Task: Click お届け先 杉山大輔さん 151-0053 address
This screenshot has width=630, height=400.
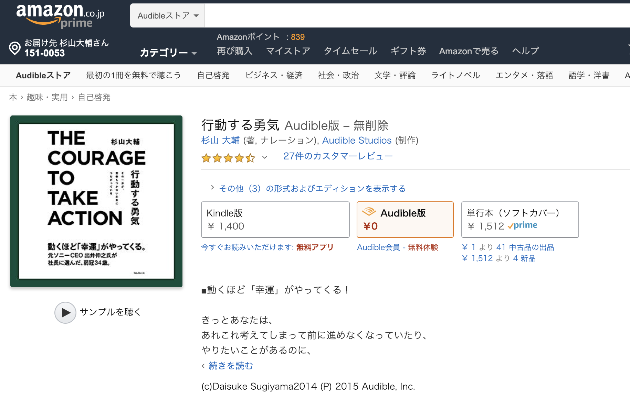Action: click(66, 48)
